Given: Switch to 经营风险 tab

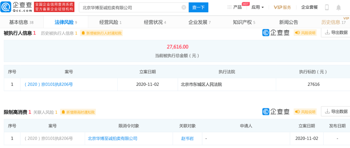Looking at the screenshot, I should click(x=111, y=22).
